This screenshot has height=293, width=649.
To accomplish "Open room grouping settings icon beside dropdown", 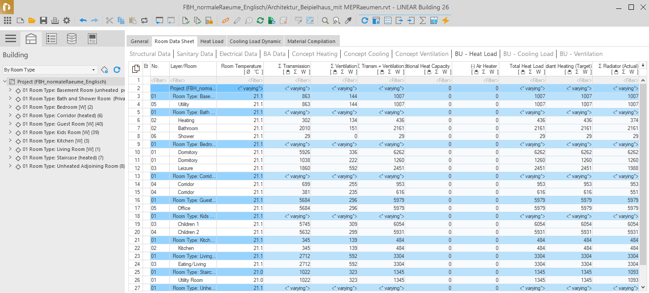I will click(104, 70).
